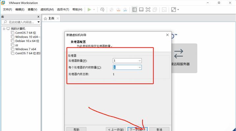Click the 处理器内核总数 value text
The height and width of the screenshot is (131, 236).
[113, 74]
